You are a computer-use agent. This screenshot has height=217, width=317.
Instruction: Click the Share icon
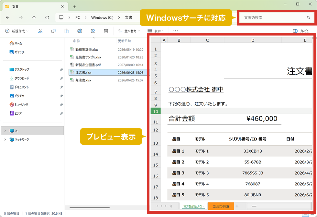(93, 31)
